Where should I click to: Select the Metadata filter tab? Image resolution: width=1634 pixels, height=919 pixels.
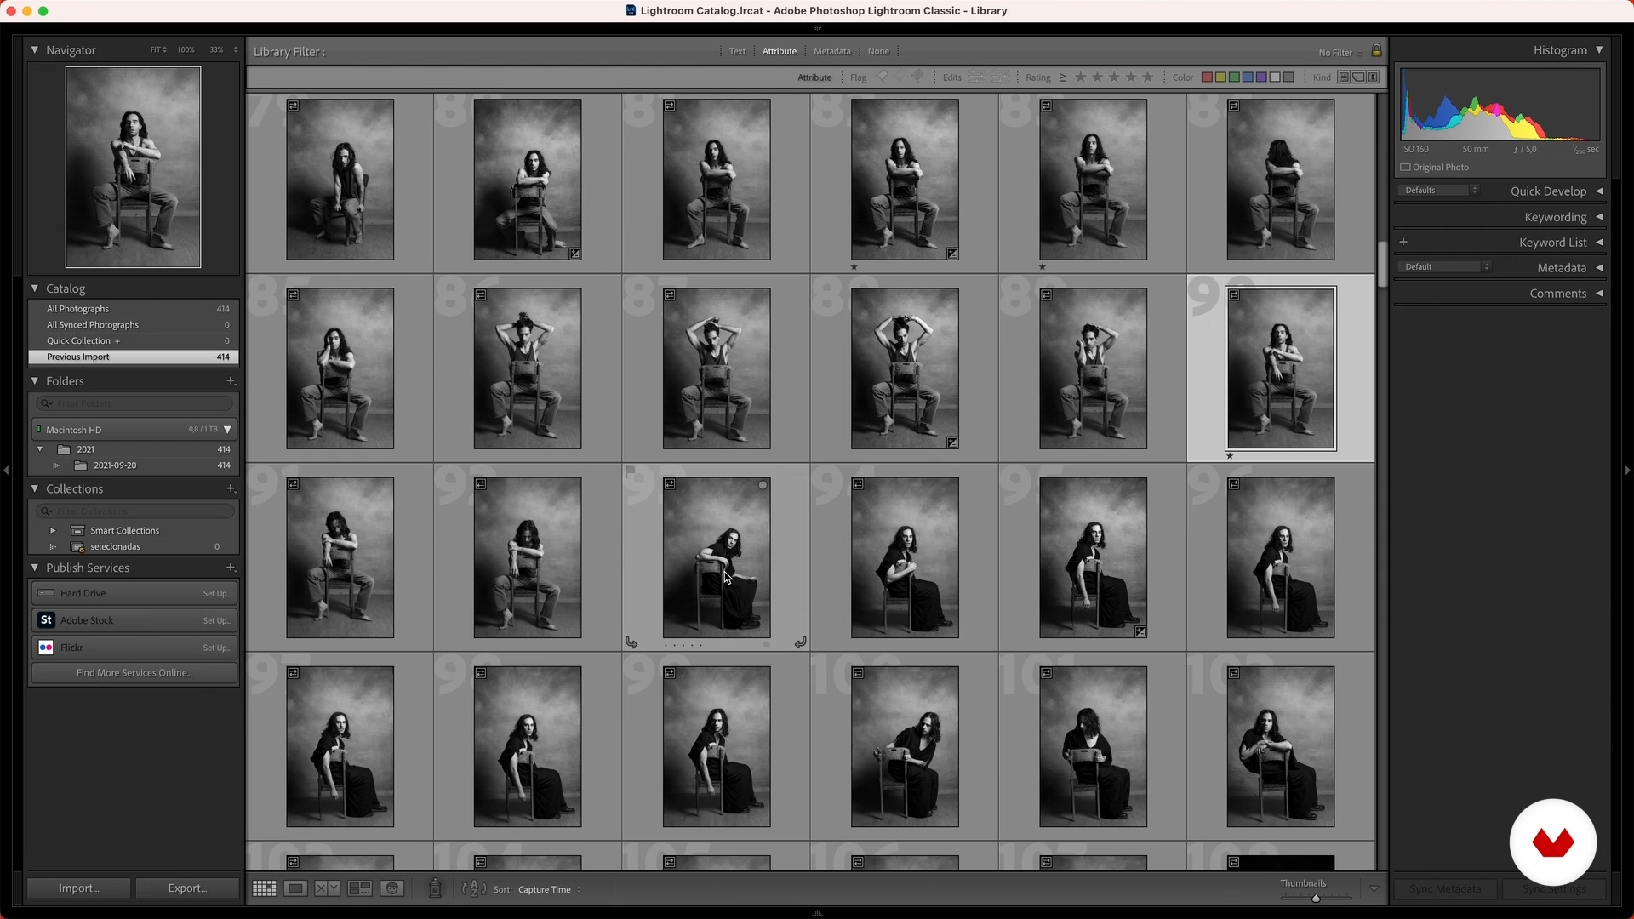(831, 51)
